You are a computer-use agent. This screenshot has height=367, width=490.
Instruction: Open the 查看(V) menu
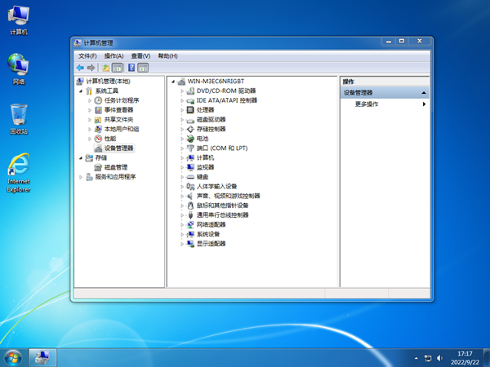coord(140,56)
